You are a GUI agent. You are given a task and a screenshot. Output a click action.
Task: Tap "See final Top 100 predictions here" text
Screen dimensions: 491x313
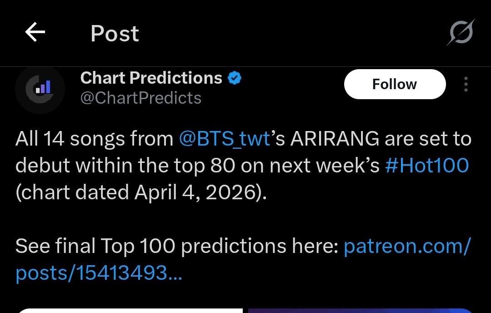176,246
